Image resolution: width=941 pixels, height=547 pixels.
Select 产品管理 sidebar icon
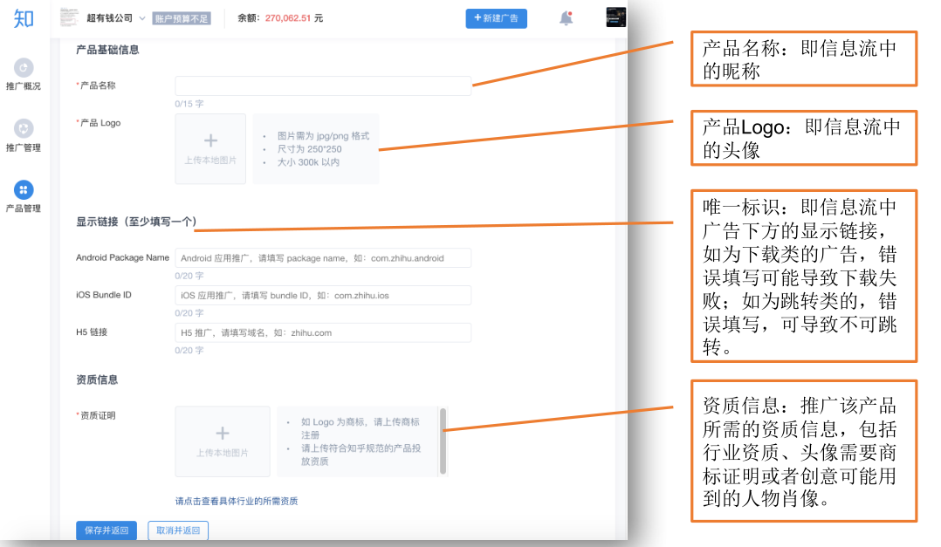(x=24, y=189)
